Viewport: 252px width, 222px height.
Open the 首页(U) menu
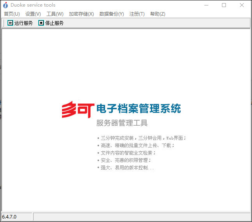pos(12,14)
